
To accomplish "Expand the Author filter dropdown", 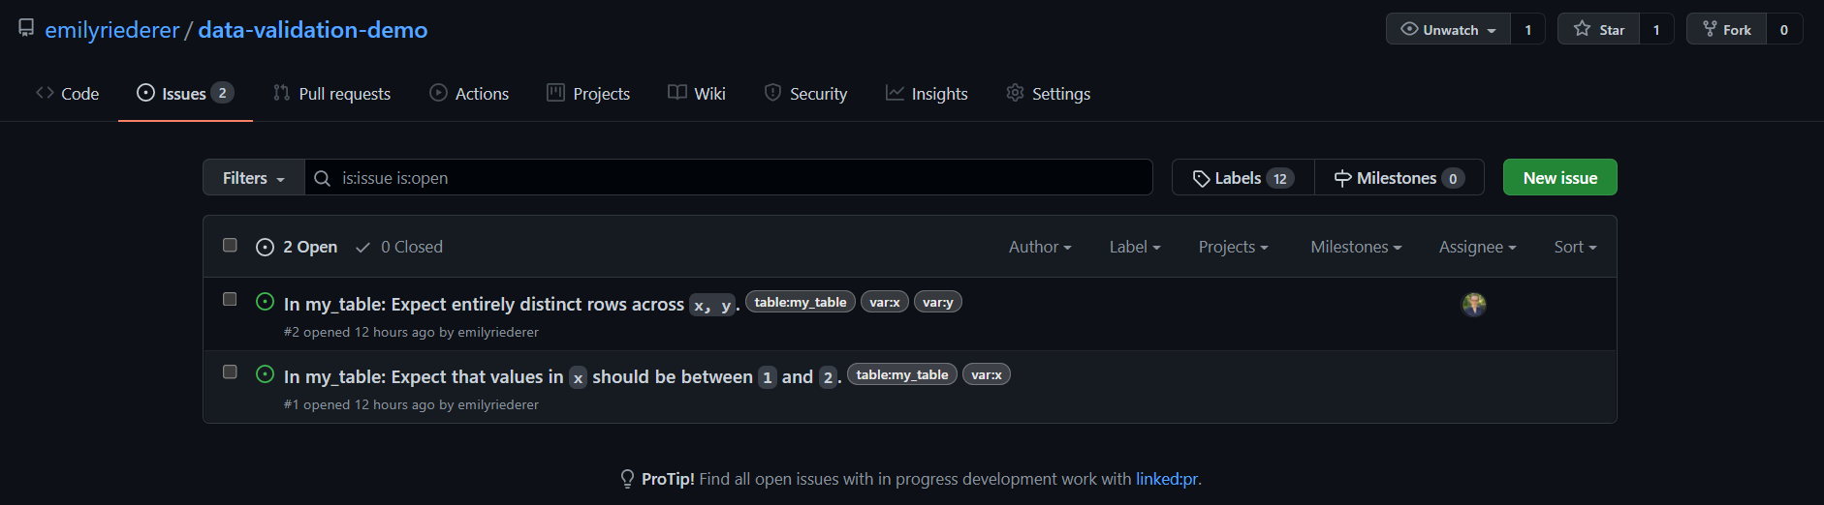I will point(1040,247).
